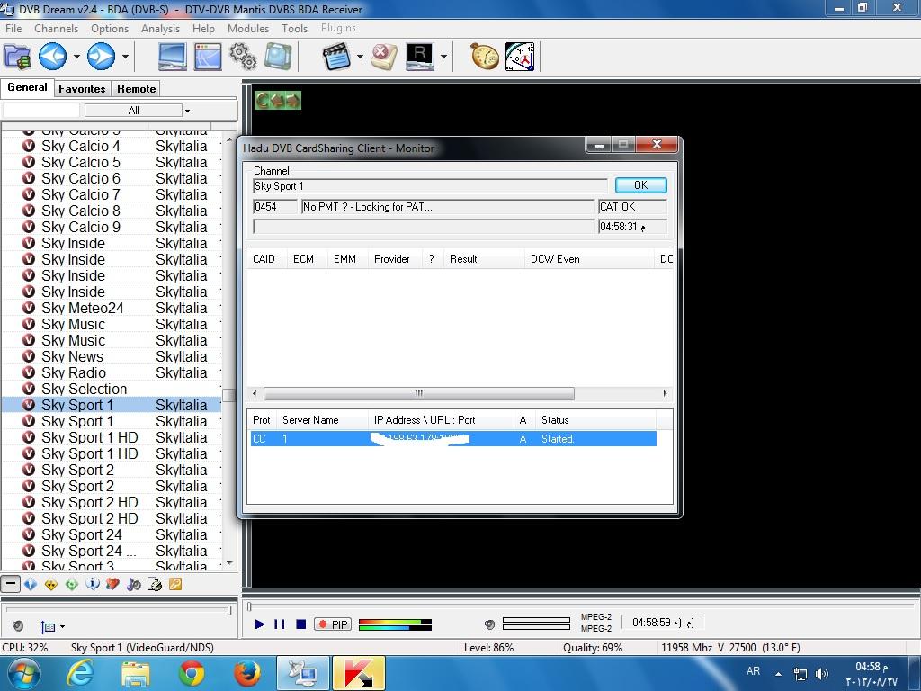Open the Analysis menu
Viewport: 921px width, 691px height.
(x=160, y=28)
